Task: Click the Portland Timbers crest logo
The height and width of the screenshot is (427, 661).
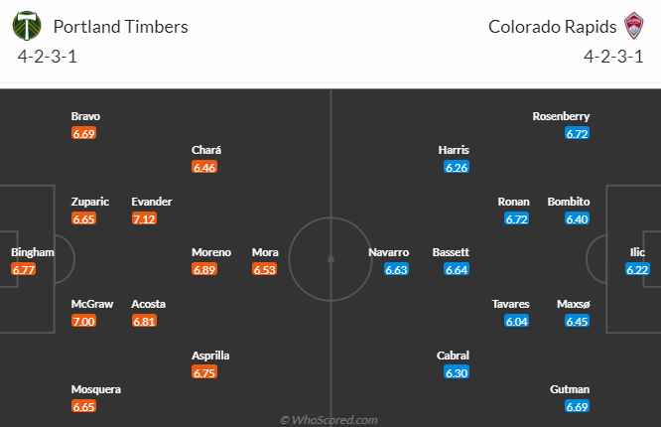Action: [x=27, y=26]
